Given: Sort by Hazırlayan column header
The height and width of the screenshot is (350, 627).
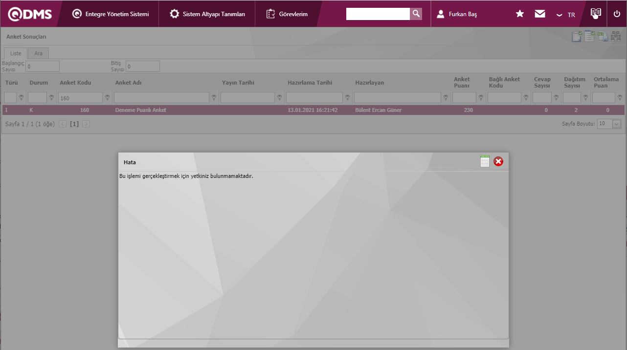Looking at the screenshot, I should pos(369,83).
